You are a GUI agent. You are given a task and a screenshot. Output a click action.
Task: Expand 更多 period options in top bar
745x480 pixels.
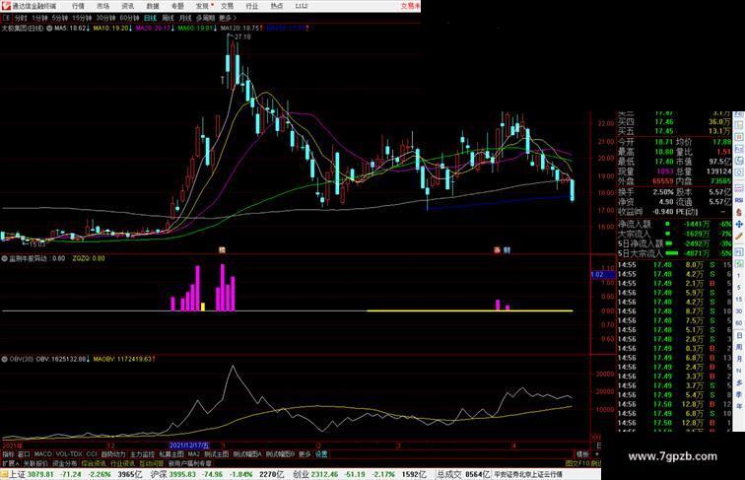pyautogui.click(x=228, y=18)
